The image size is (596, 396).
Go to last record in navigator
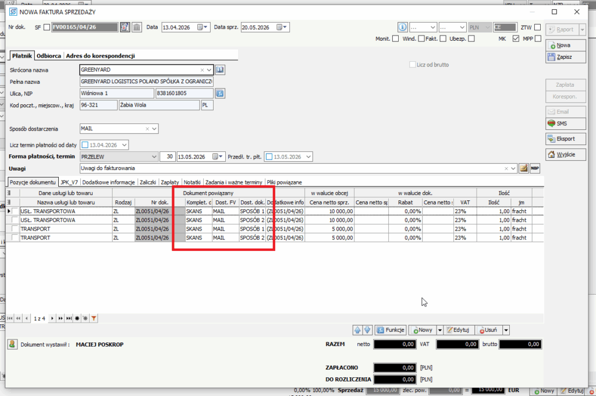coord(69,319)
